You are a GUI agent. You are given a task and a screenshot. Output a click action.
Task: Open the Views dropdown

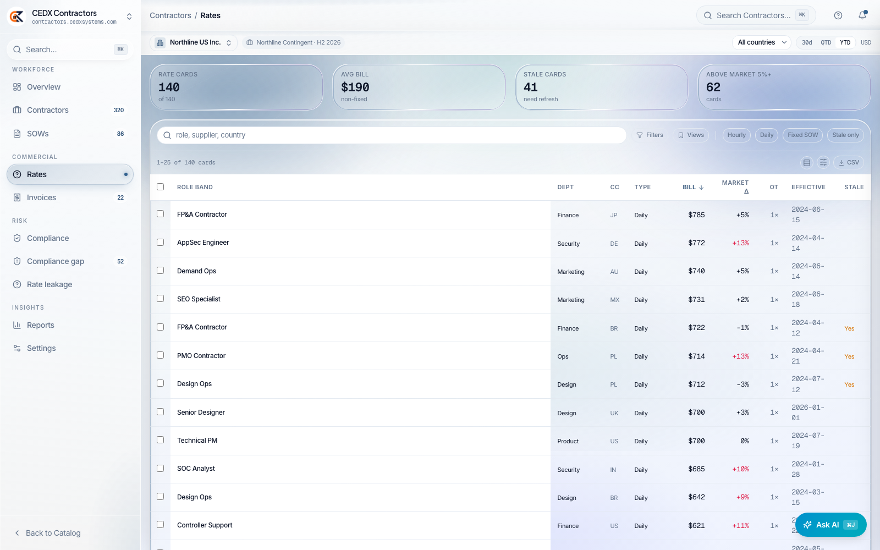point(691,135)
